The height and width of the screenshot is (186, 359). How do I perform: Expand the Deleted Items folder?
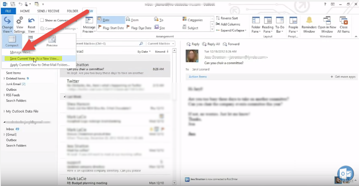pyautogui.click(x=4, y=78)
